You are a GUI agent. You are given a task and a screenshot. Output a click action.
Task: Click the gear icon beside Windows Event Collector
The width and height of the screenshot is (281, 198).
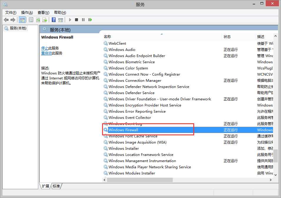click(106, 117)
